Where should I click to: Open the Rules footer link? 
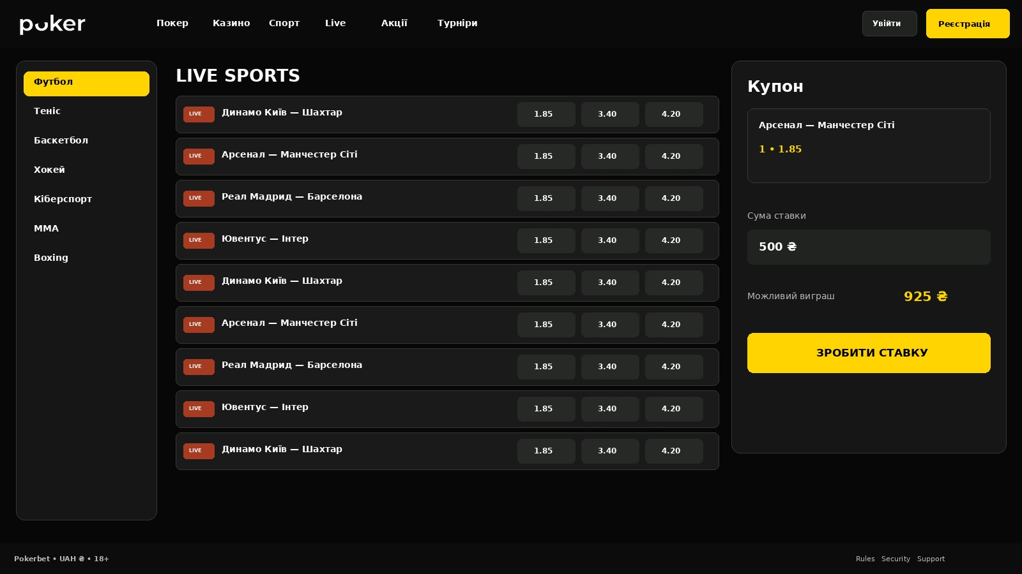click(x=865, y=559)
